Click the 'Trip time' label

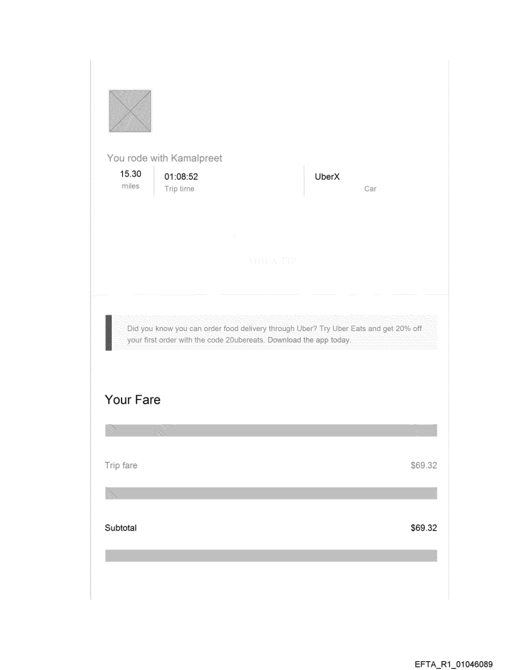click(x=179, y=189)
